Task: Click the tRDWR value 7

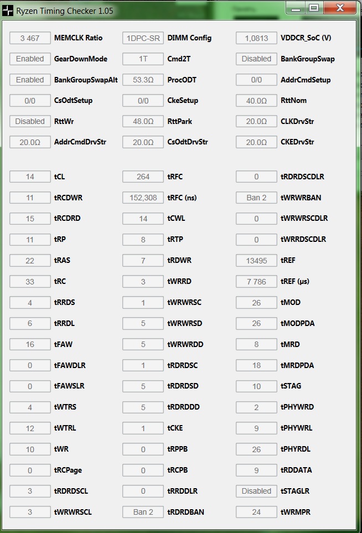Action: point(143,261)
